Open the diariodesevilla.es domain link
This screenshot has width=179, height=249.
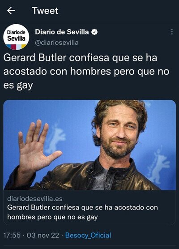tap(35, 199)
